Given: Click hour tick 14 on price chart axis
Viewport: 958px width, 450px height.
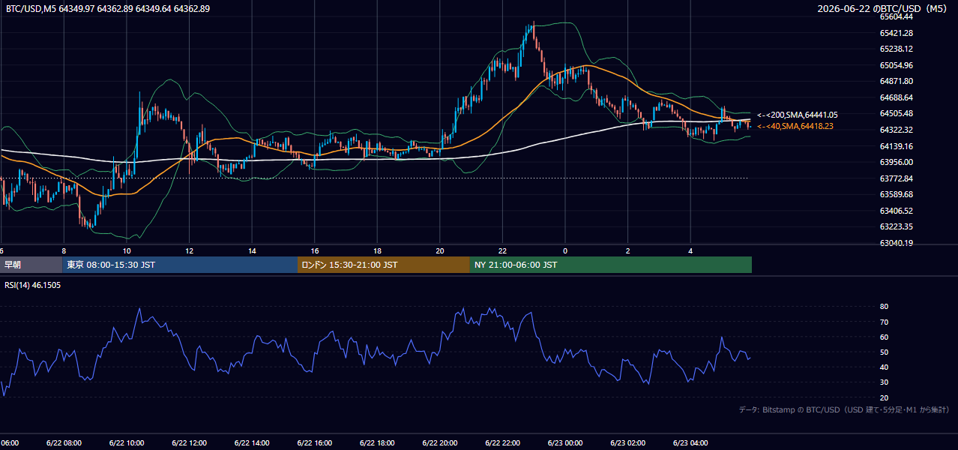Looking at the screenshot, I should click(252, 251).
